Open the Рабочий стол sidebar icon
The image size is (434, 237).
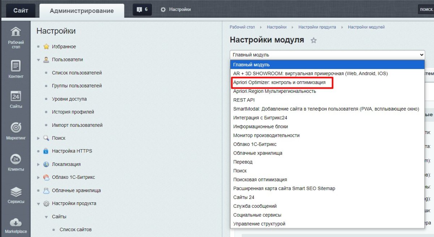[15, 35]
